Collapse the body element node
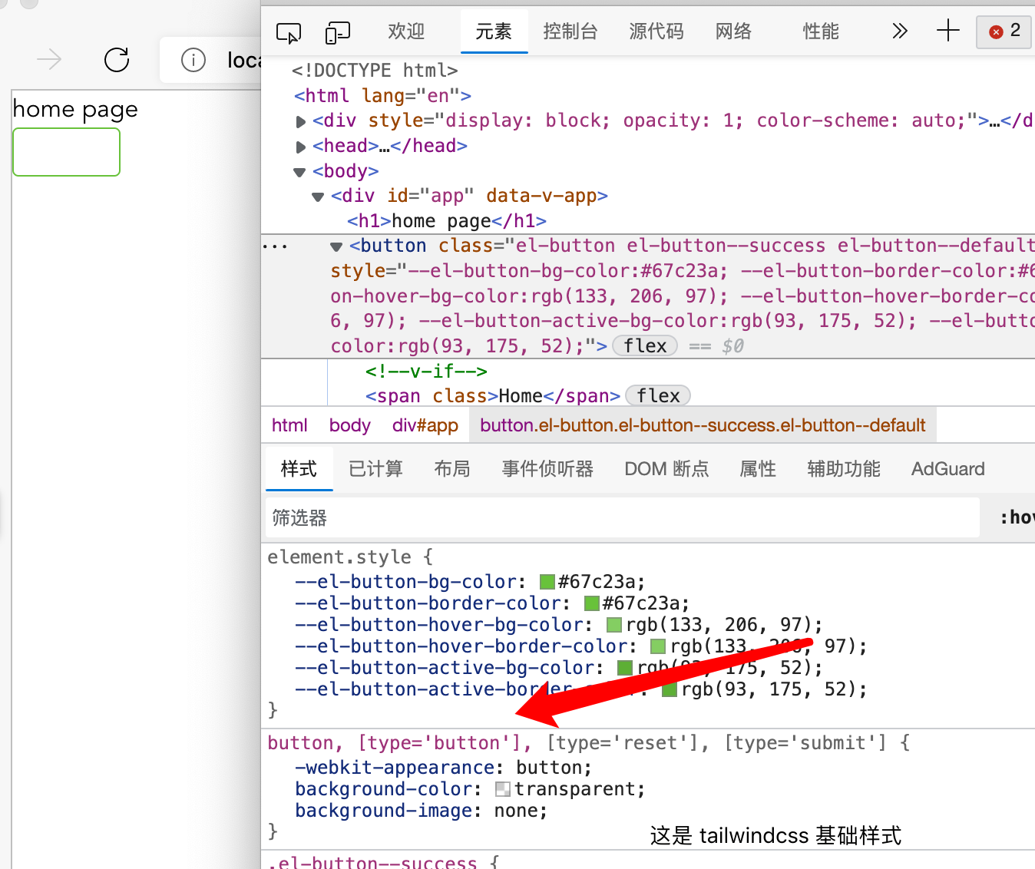The width and height of the screenshot is (1035, 869). (x=300, y=172)
